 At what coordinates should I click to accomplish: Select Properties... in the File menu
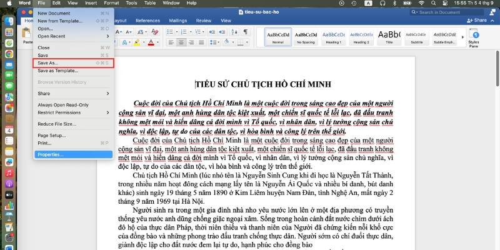pyautogui.click(x=51, y=154)
